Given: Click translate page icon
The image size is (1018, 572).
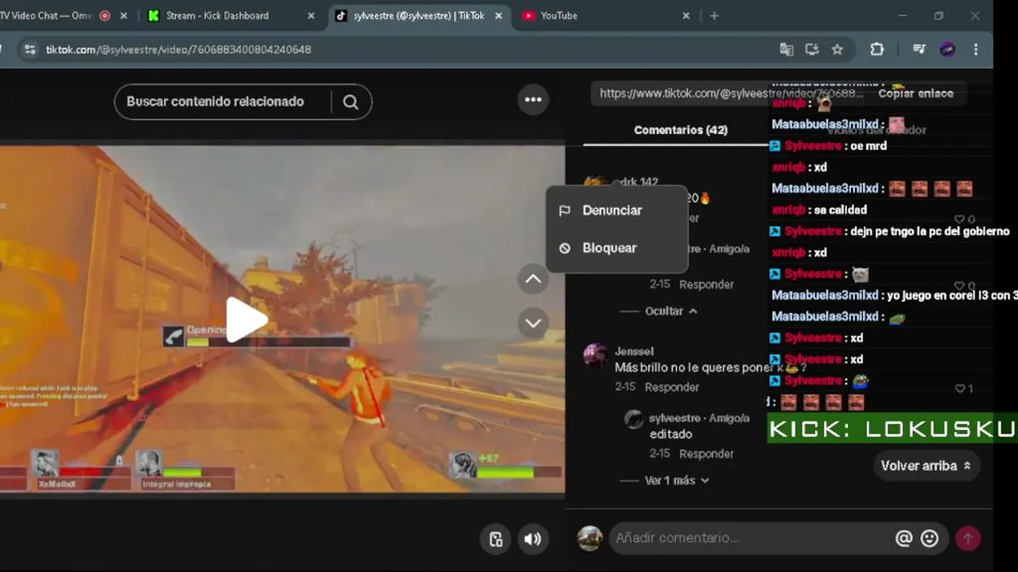Looking at the screenshot, I should [x=787, y=49].
